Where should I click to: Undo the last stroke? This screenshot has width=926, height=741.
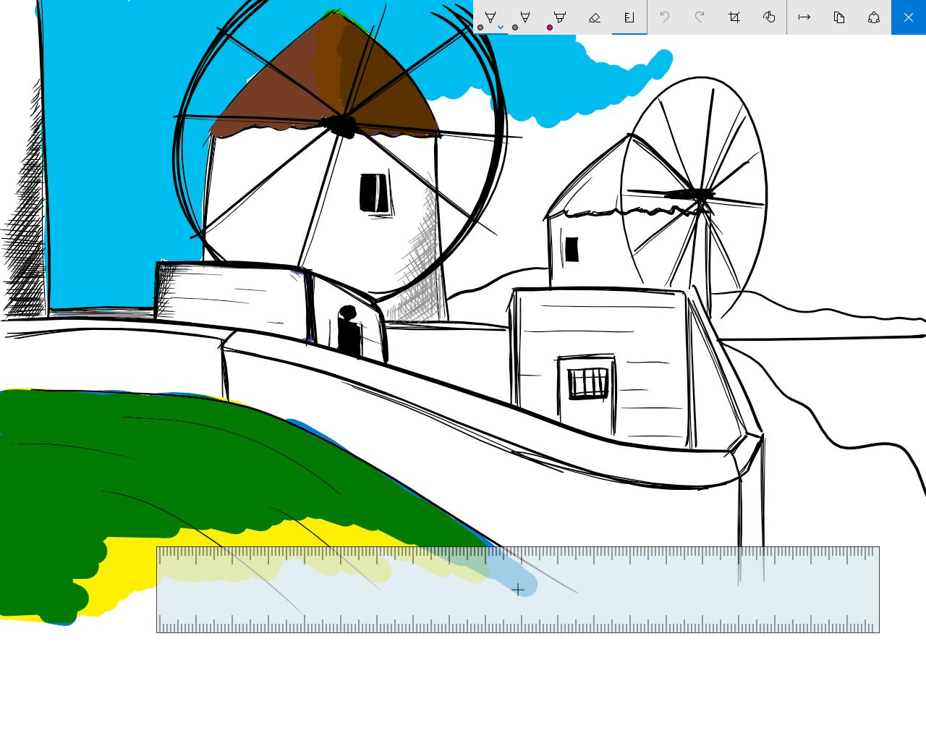click(665, 17)
